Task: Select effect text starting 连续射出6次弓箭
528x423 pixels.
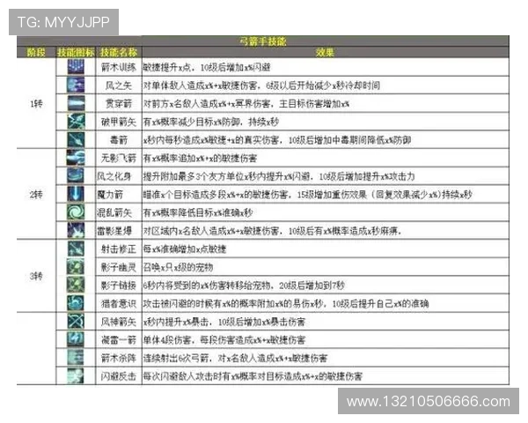Action: (235, 359)
